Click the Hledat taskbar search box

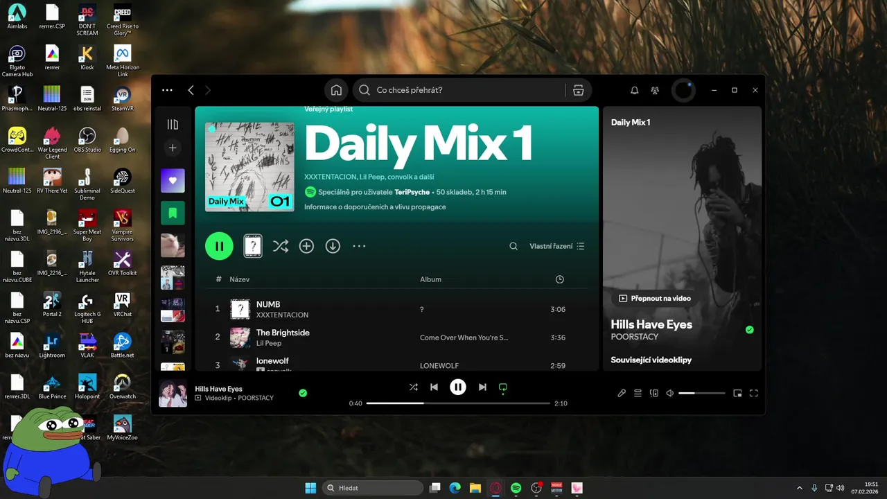pyautogui.click(x=373, y=488)
